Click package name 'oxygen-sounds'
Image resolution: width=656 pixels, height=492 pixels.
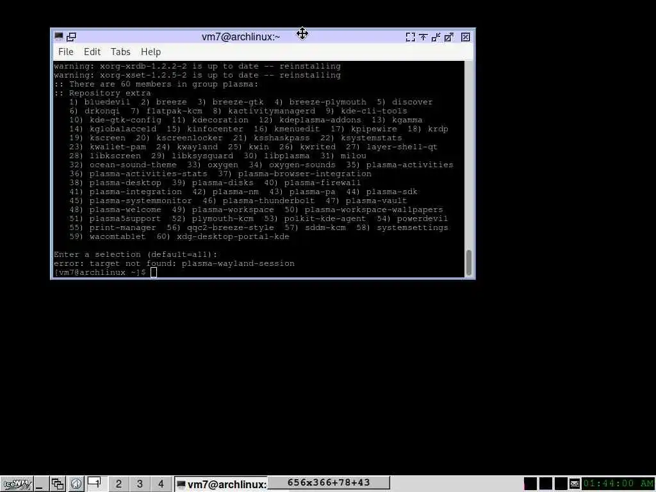pos(302,165)
